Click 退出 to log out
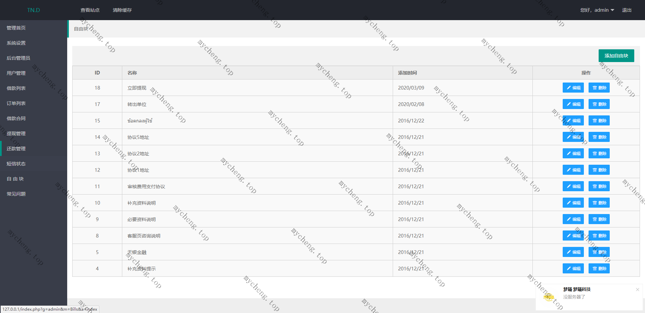 point(627,10)
